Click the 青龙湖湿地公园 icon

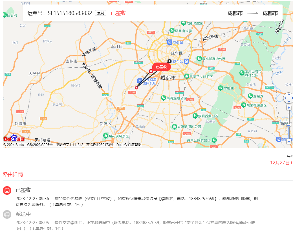(x=199, y=58)
